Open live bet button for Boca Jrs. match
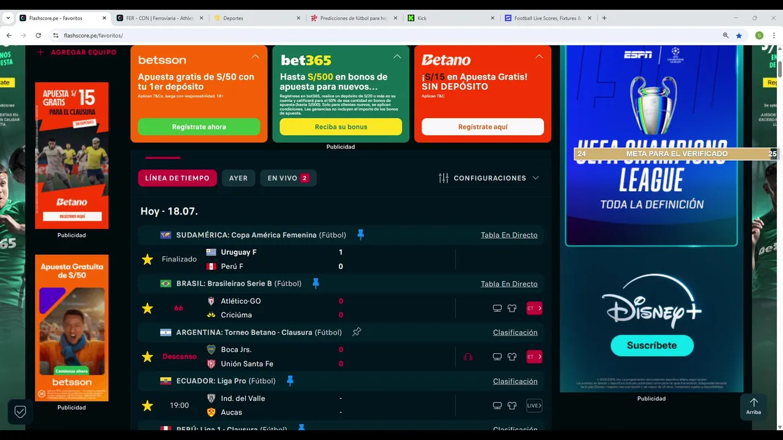 (x=534, y=357)
